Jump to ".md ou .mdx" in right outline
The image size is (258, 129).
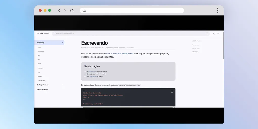coord(196,48)
